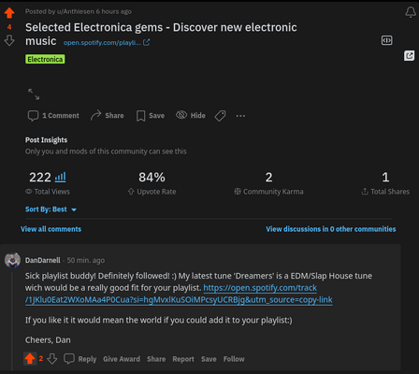Expand the Sort By: Best dropdown

(x=51, y=209)
